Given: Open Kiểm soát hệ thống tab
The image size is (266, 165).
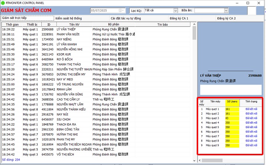Looking at the screenshot, I should coord(69,18).
